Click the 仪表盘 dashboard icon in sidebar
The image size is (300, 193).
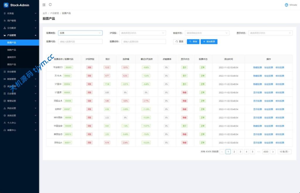click(x=5, y=13)
